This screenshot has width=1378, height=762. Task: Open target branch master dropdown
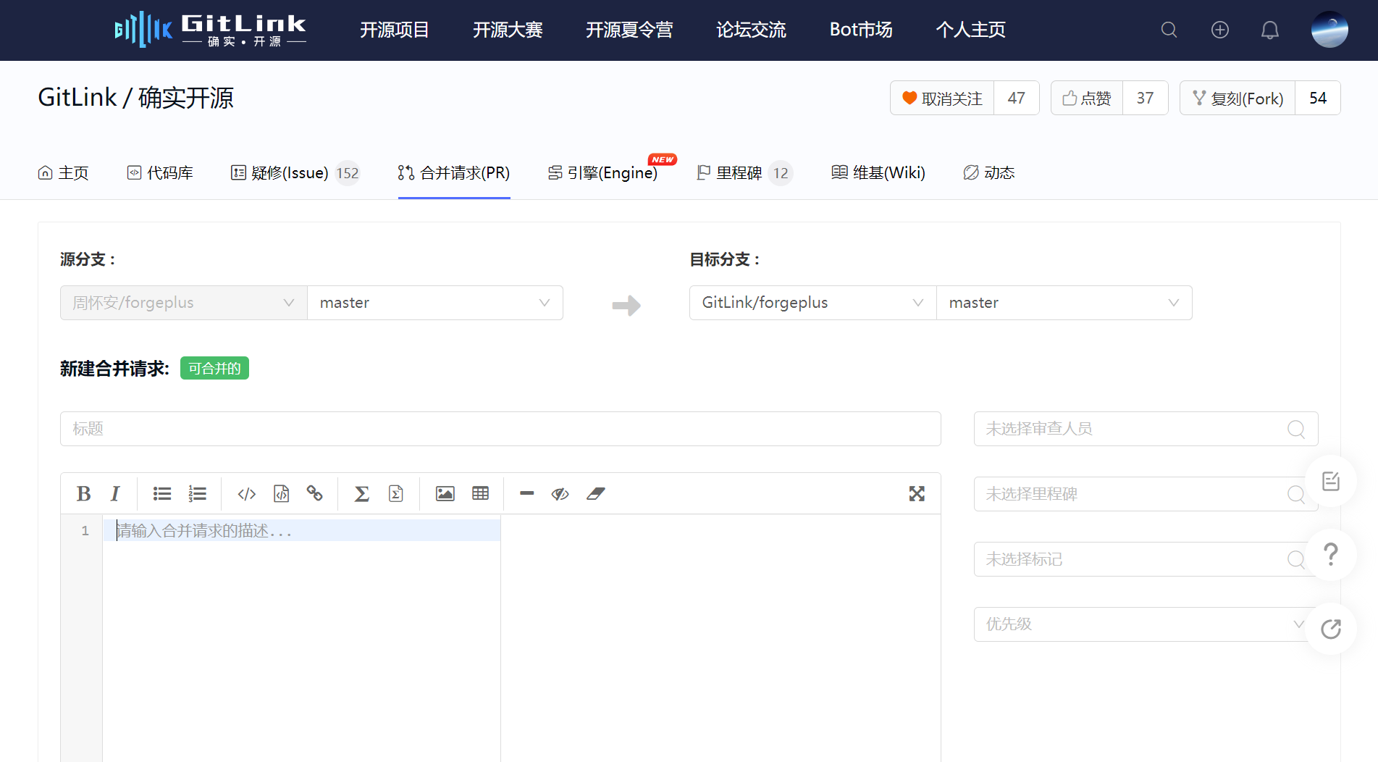[x=1064, y=303]
